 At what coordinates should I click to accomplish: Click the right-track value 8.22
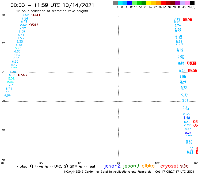point(187,125)
